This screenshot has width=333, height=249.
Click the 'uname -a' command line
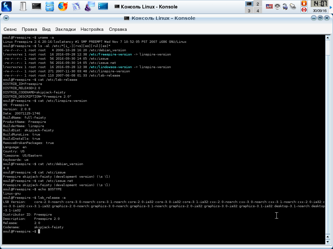point(29,38)
